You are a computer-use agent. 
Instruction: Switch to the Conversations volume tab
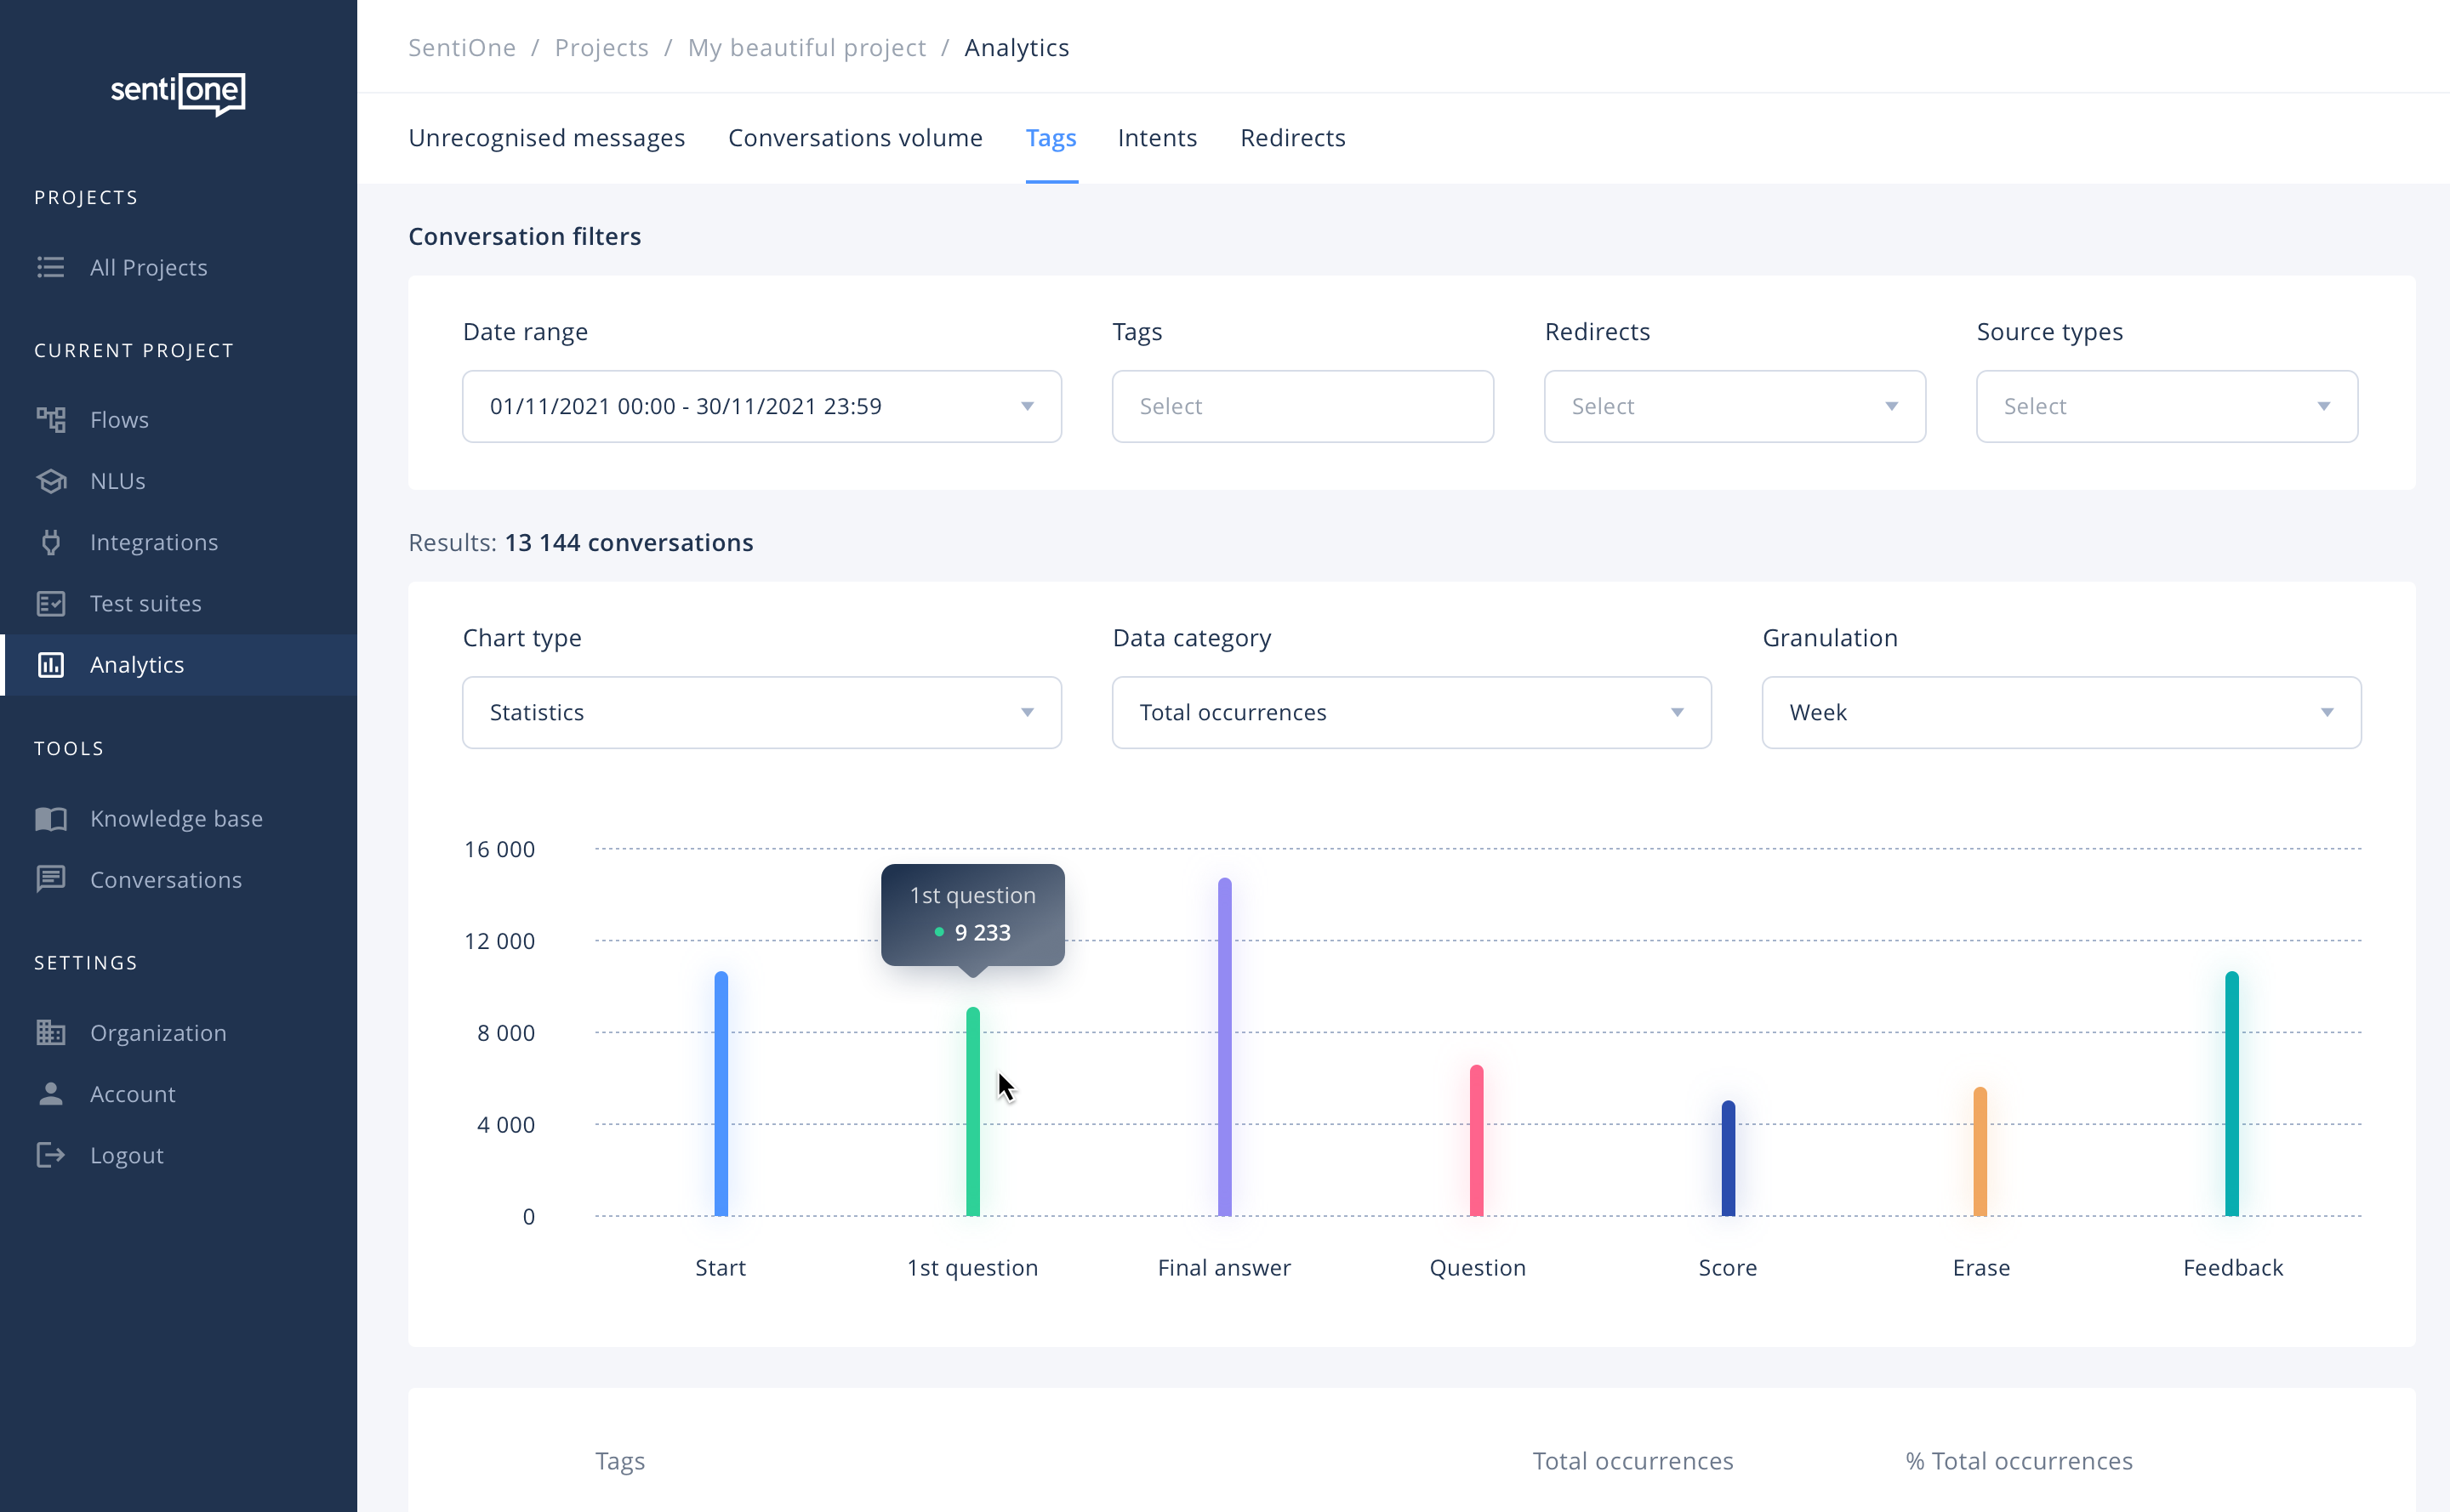(x=854, y=138)
